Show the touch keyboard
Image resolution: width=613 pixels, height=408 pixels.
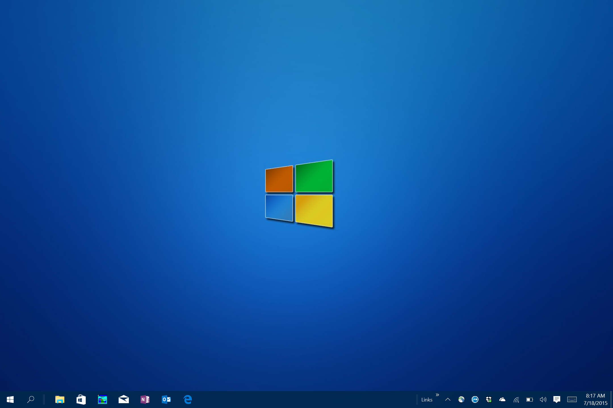(572, 399)
